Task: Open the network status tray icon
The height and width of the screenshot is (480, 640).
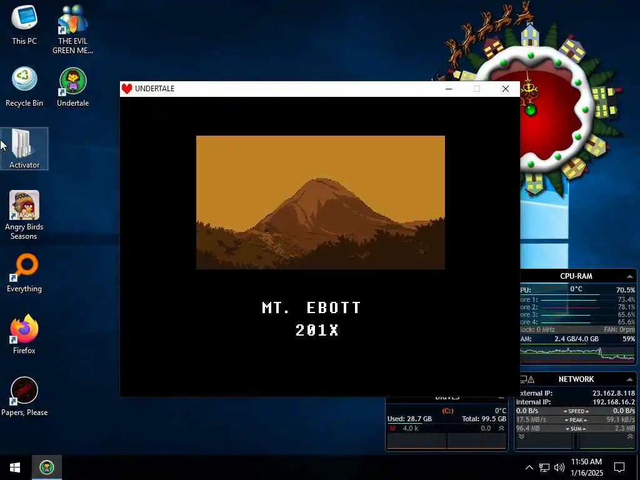Action: (544, 467)
